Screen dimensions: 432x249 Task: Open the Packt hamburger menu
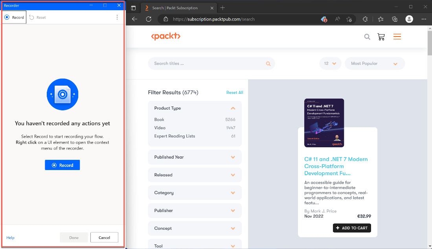pos(397,37)
